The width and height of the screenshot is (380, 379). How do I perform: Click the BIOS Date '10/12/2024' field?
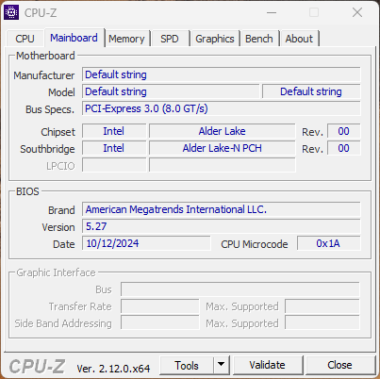(x=146, y=243)
